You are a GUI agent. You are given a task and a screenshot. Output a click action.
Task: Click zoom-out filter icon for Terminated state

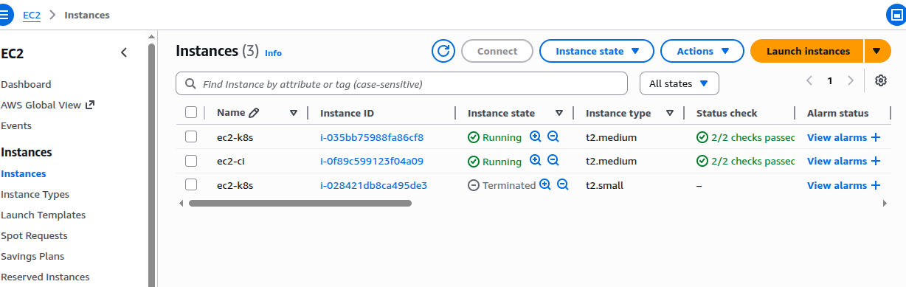coord(563,185)
